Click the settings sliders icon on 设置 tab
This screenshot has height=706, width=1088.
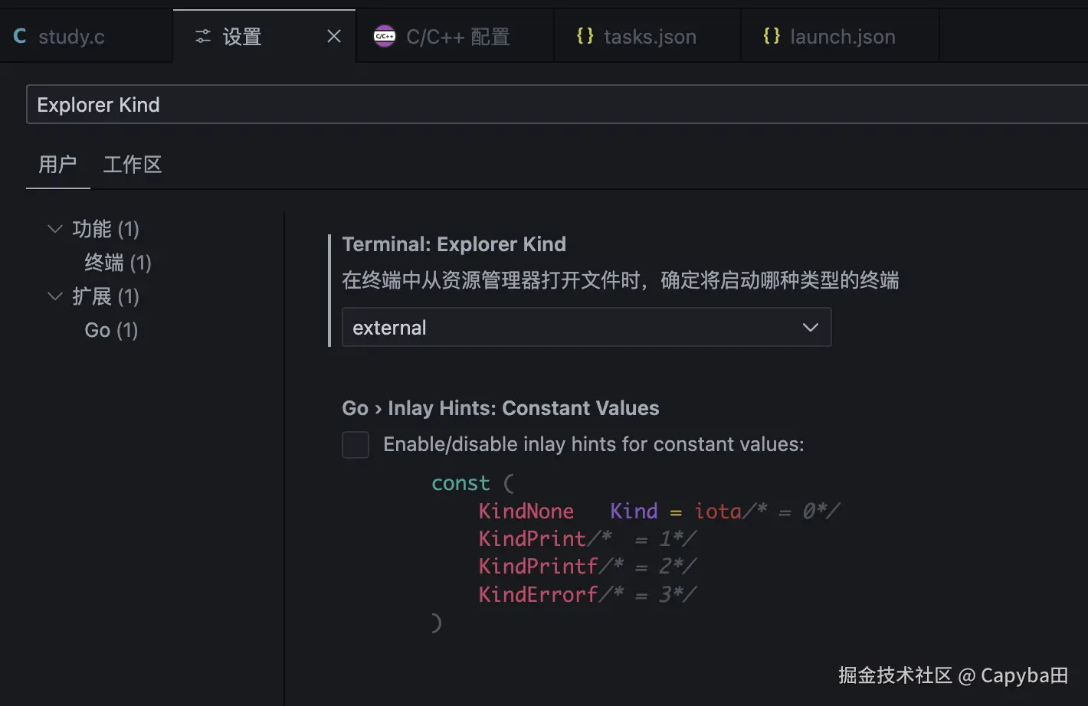click(203, 36)
